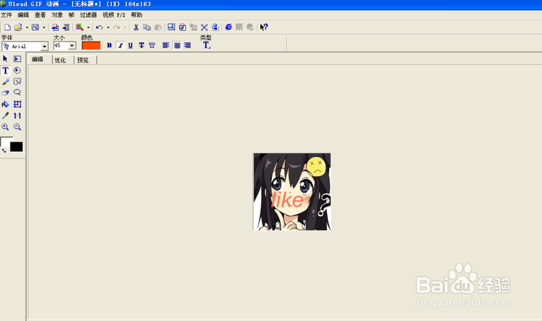542x321 pixels.
Task: Click the black background color swatch
Action: pos(16,146)
